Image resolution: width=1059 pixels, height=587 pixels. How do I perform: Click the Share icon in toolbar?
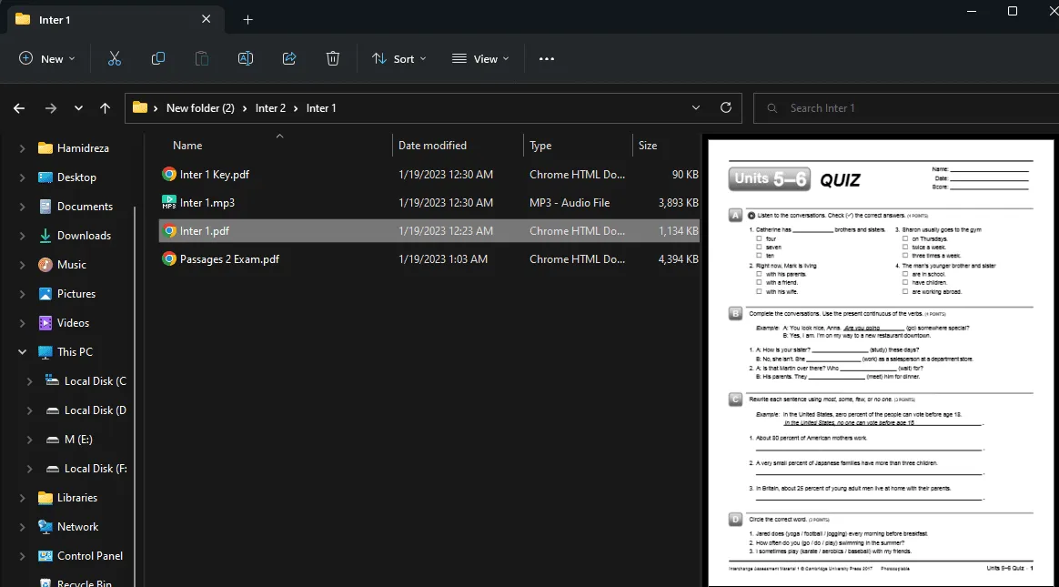(x=289, y=58)
